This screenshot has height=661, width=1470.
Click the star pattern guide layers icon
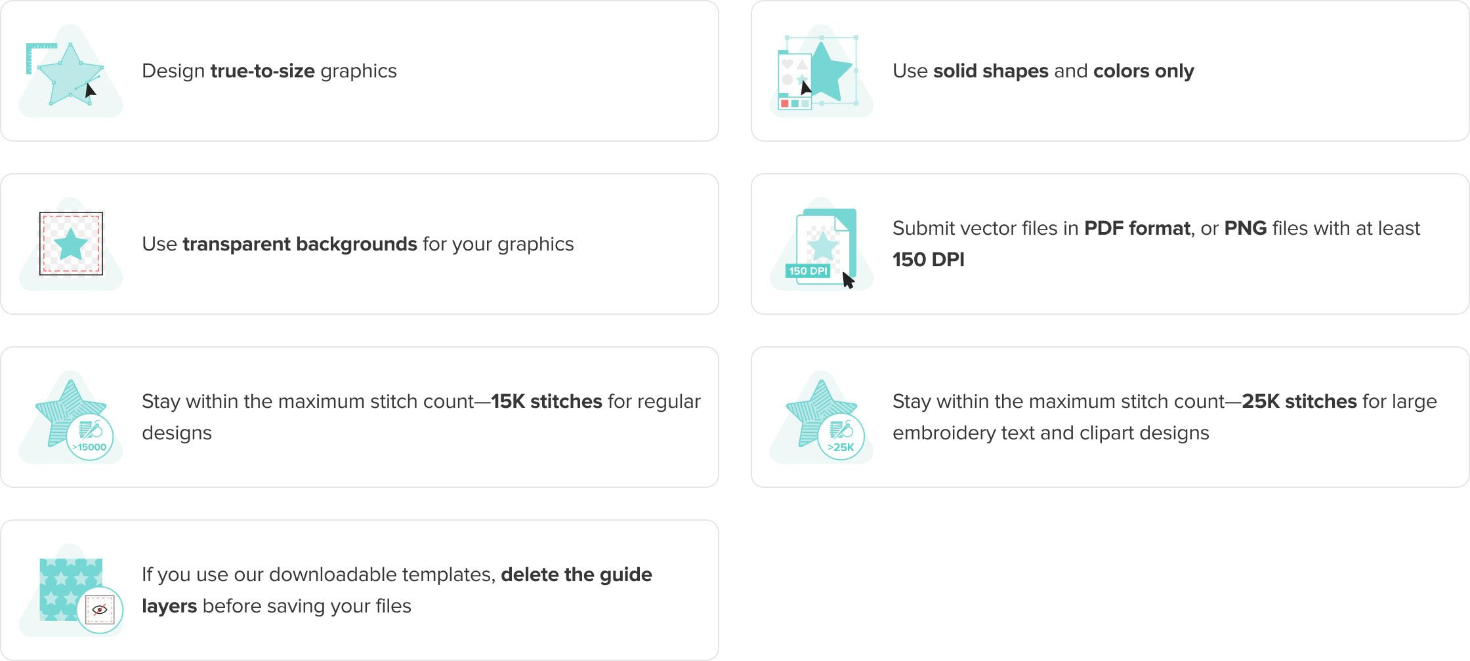(x=71, y=590)
